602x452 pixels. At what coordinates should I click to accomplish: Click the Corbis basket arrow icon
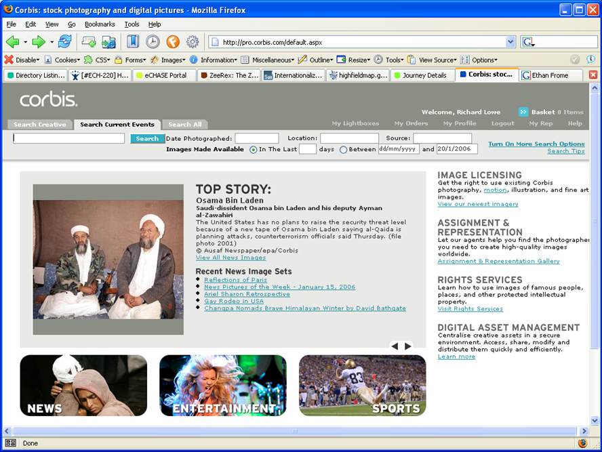pos(523,112)
